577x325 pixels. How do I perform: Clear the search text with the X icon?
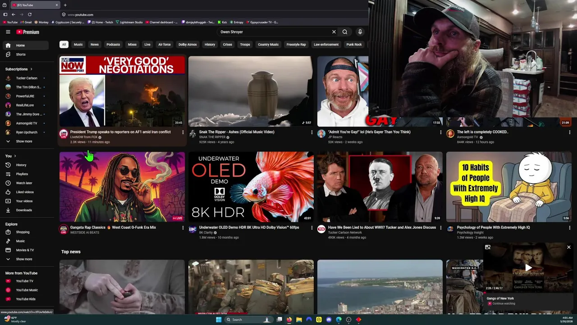pos(334,32)
